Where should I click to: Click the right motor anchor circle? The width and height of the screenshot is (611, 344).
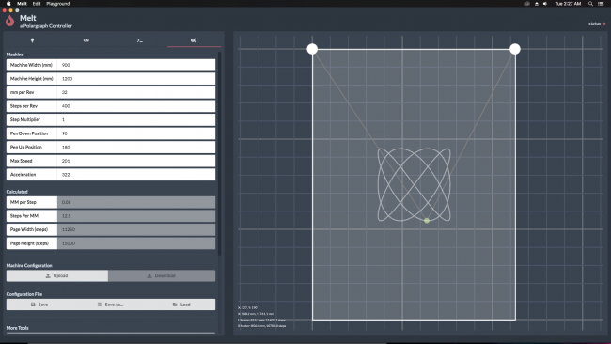click(x=515, y=49)
